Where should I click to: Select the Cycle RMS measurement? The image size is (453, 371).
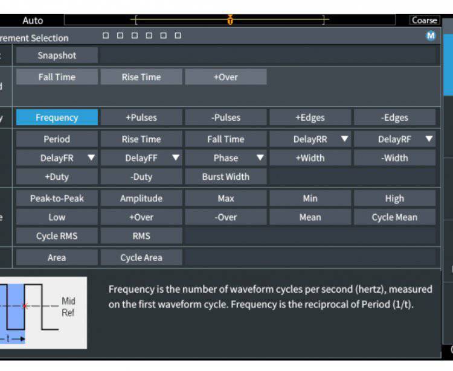[57, 236]
